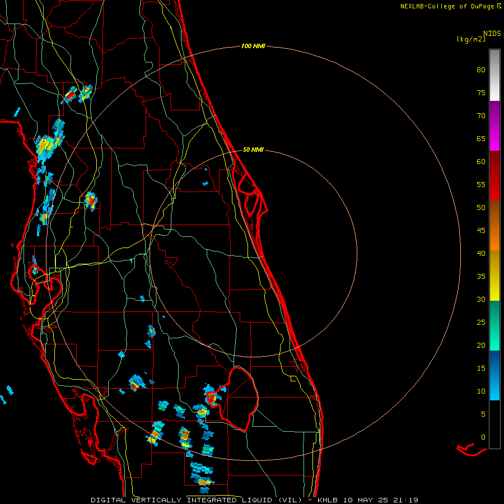Click the yellow band of the VIL legend
Image resolution: width=504 pixels, height=504 pixels.
coord(494,275)
